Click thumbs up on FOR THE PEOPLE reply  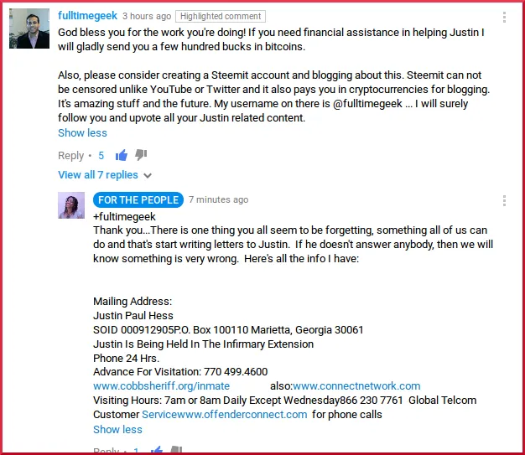(x=157, y=449)
